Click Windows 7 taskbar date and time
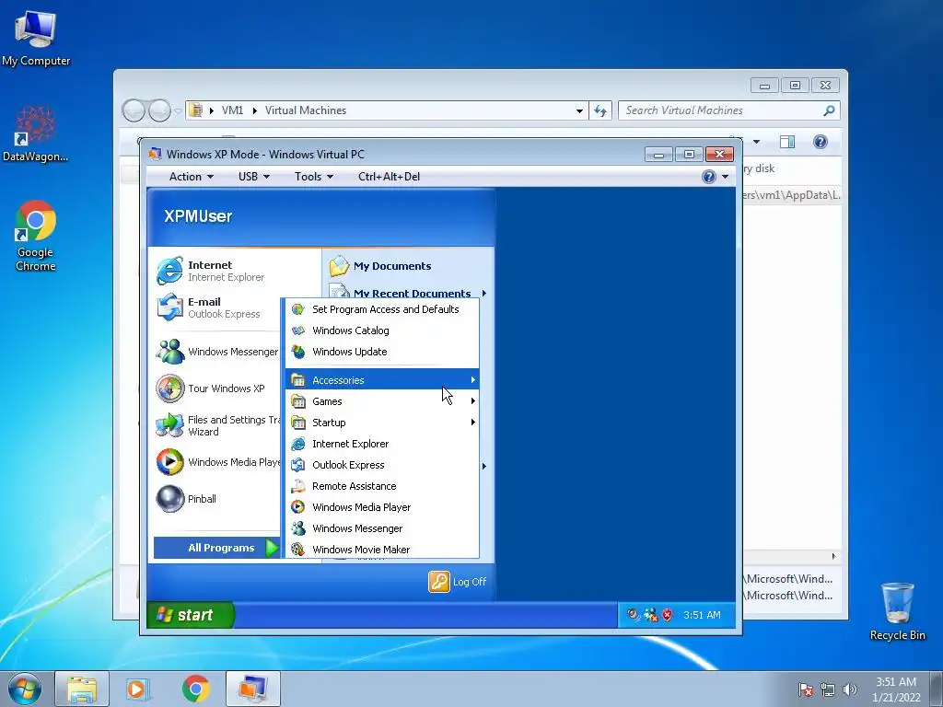 click(896, 690)
